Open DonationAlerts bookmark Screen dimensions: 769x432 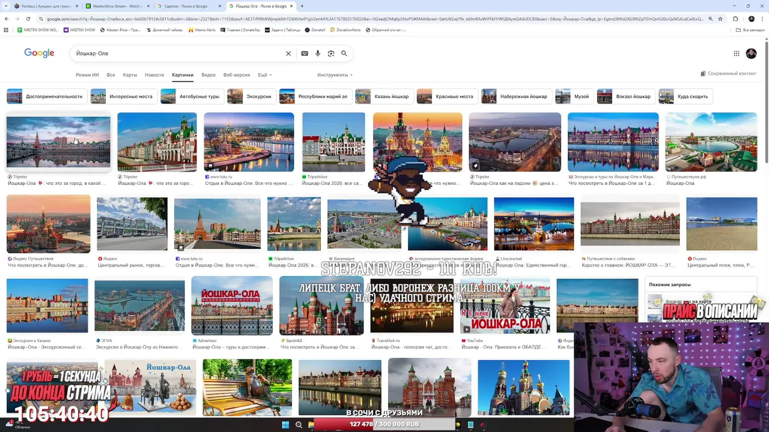coord(345,29)
